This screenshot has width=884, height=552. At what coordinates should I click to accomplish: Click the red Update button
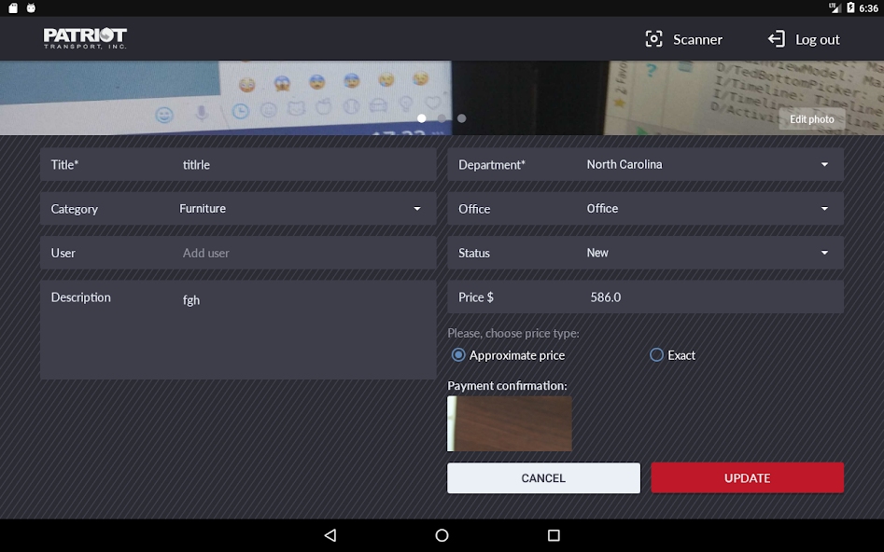coord(747,478)
